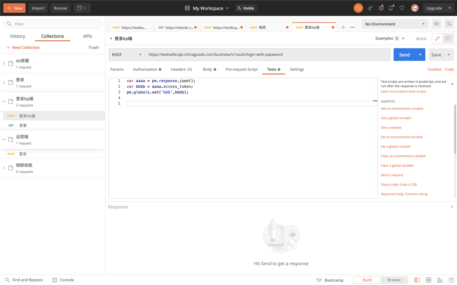Select the 抽奖 request tab
This screenshot has height=285, width=457.
(268, 27)
